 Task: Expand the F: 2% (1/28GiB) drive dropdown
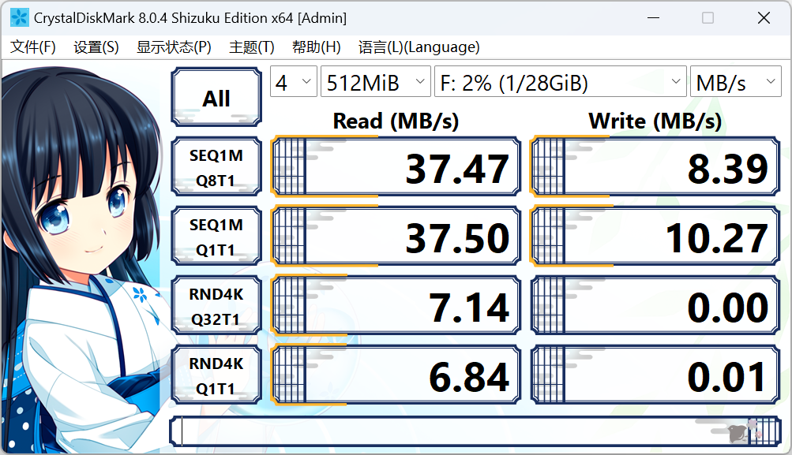click(x=560, y=81)
